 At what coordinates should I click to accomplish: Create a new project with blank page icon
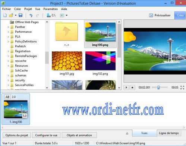click(x=5, y=15)
